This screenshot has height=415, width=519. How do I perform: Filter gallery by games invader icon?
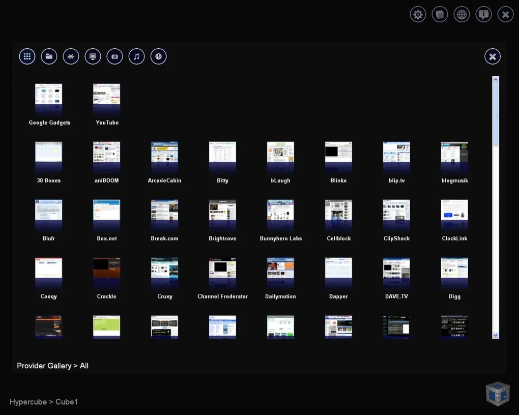[71, 56]
